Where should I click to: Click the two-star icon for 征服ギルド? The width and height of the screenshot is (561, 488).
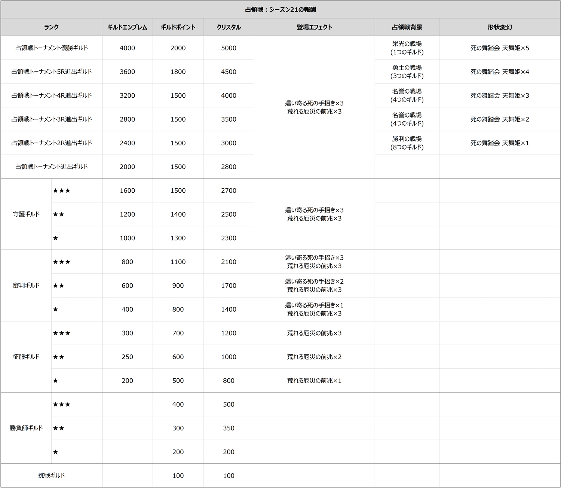coord(59,357)
